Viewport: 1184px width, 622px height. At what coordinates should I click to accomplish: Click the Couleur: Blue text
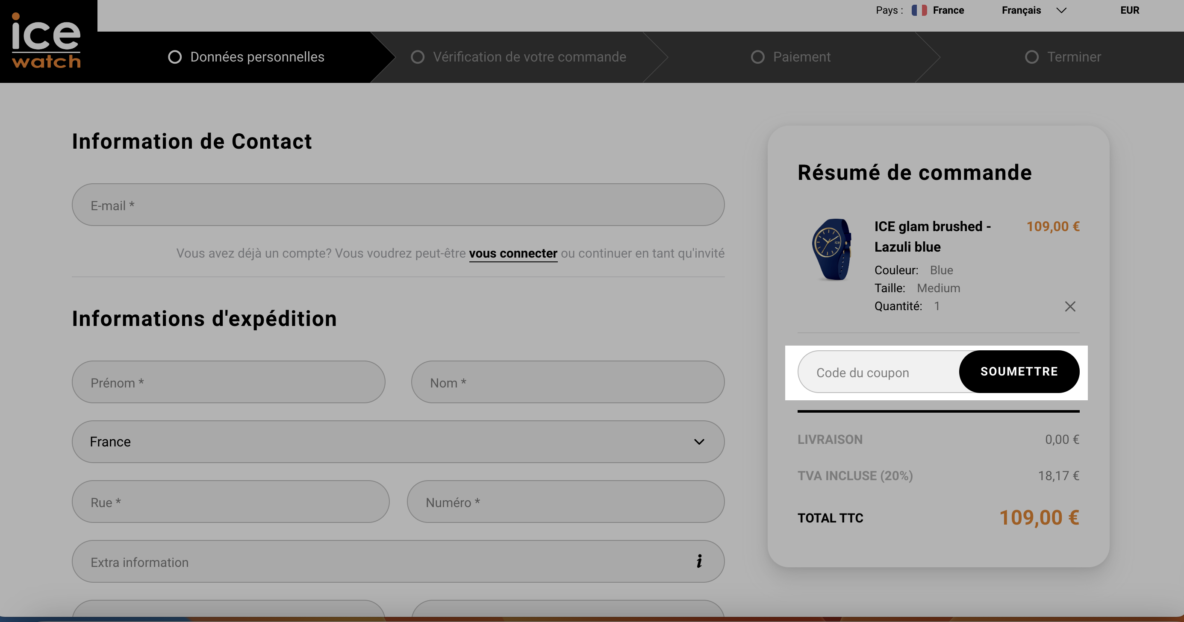coord(913,270)
